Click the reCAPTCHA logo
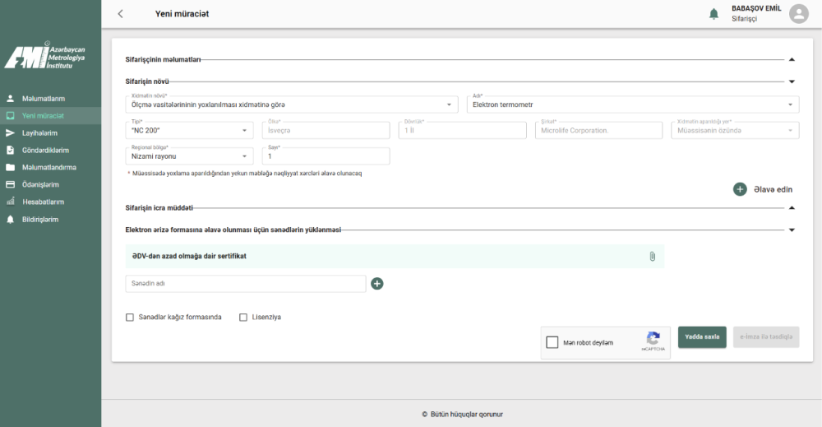The image size is (822, 427). point(653,339)
